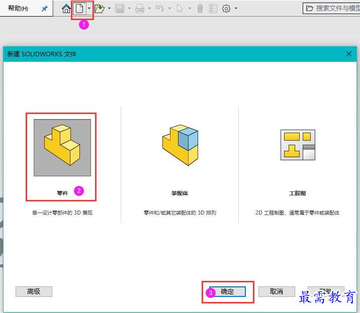Expand the Select tool dropdown arrow

(190, 9)
